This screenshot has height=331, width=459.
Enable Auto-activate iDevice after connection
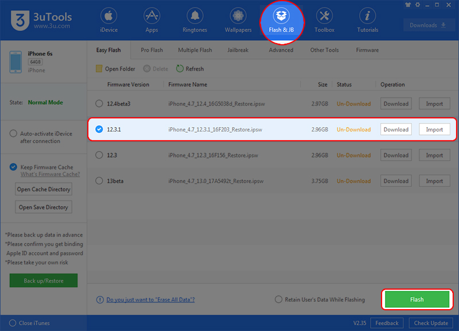(13, 133)
